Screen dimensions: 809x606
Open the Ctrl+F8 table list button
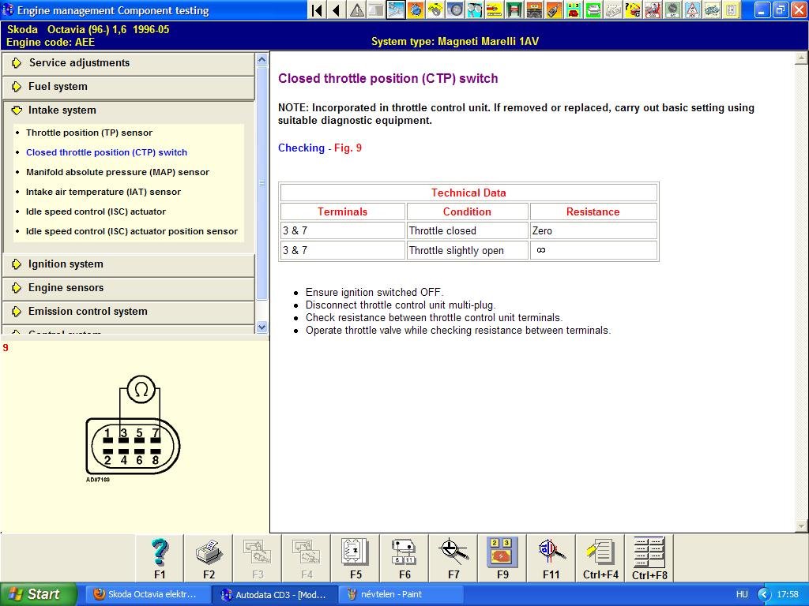pos(649,559)
